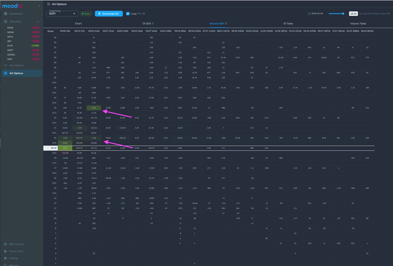Click the Sign out icon
The width and height of the screenshot is (393, 266).
[x=6, y=265]
